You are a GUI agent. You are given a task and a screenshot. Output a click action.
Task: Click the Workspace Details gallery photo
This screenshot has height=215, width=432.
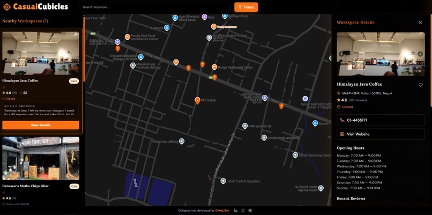pyautogui.click(x=381, y=54)
